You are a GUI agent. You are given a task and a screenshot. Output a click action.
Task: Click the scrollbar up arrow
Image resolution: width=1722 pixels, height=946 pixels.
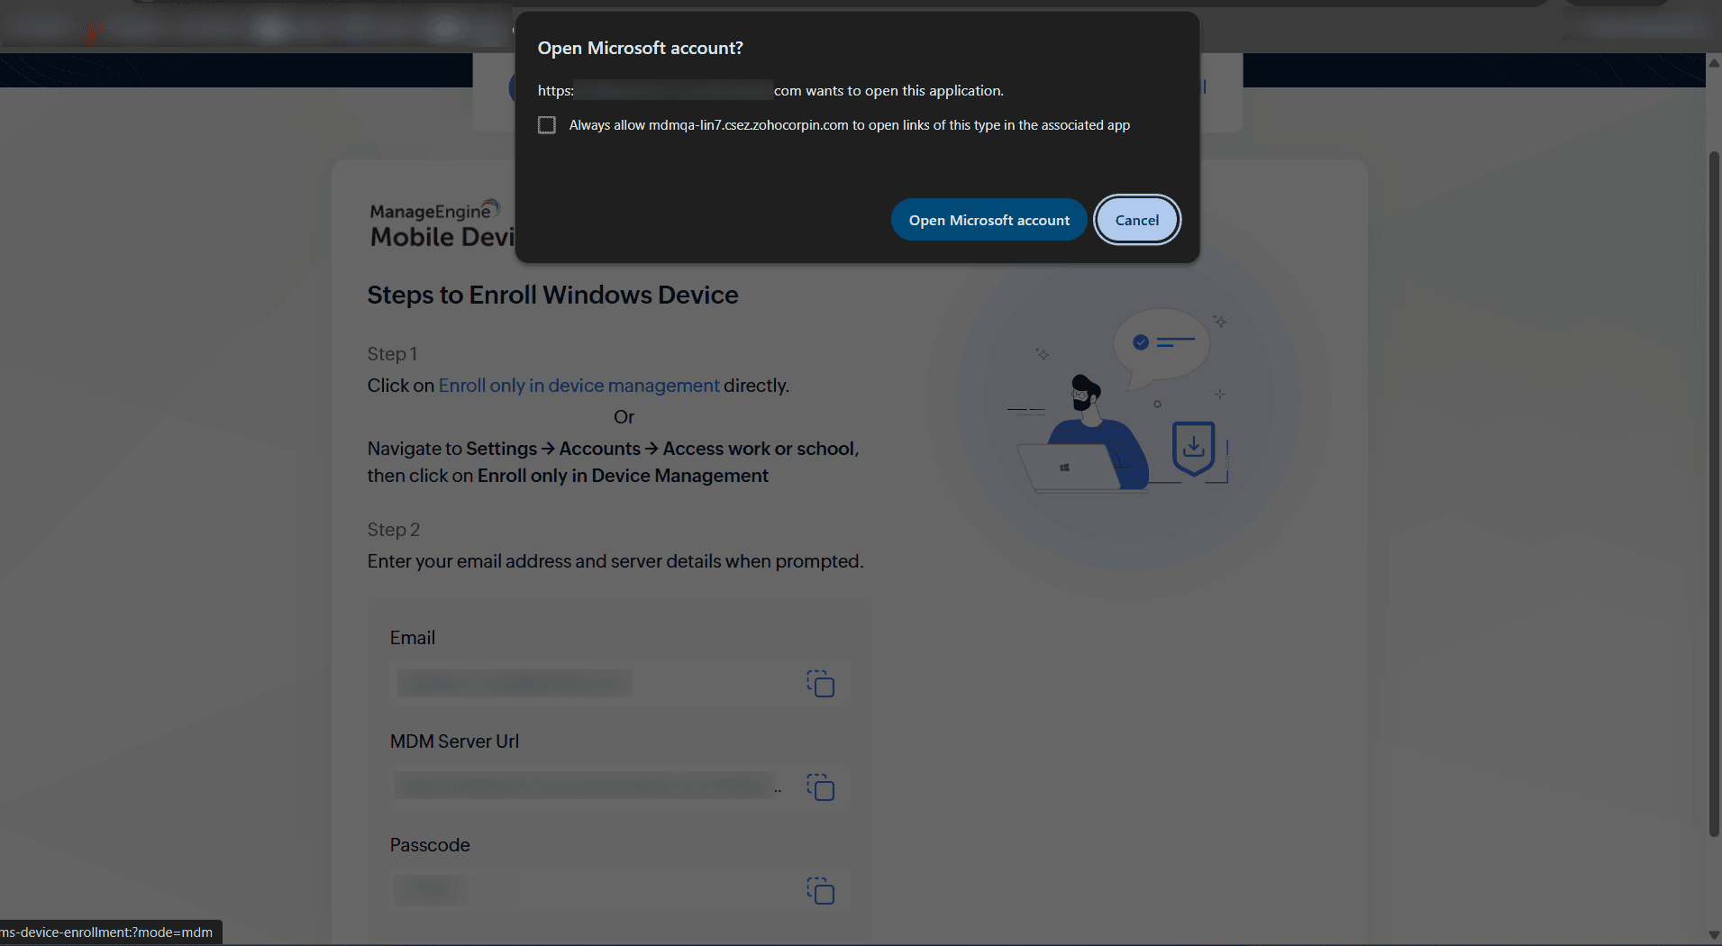(1713, 63)
